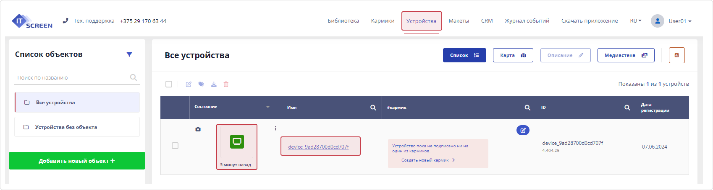Open the Кармики menu
The height and width of the screenshot is (190, 713).
[x=383, y=21]
